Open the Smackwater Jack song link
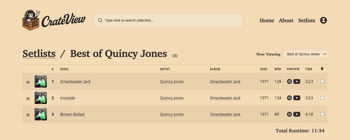Viewport: 350px width, 140px height. coord(75,81)
